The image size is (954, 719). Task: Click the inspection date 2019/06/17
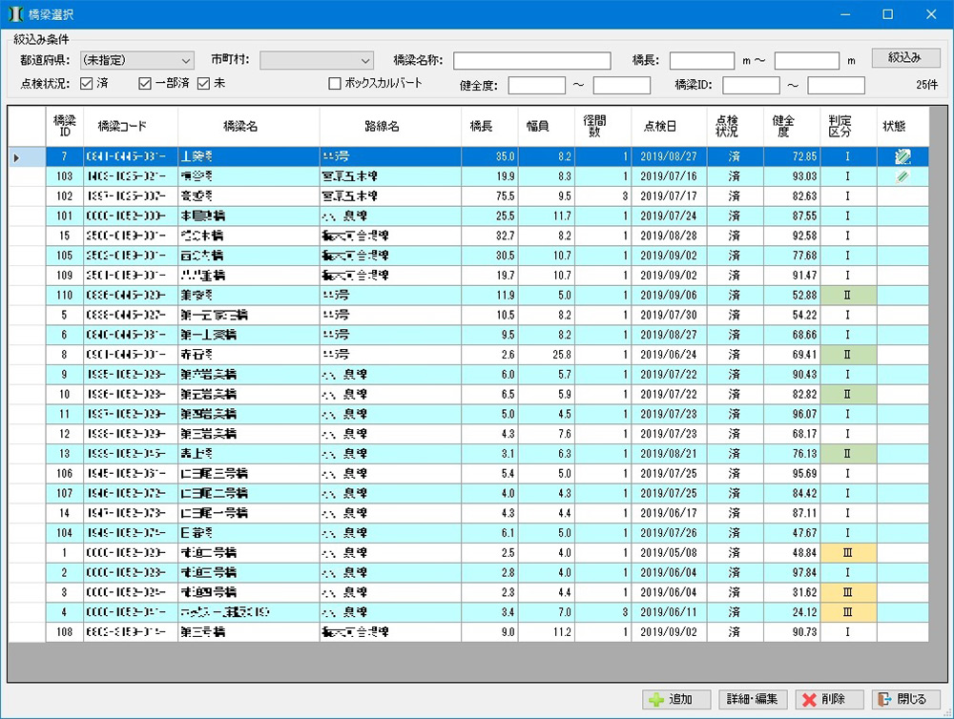click(669, 513)
